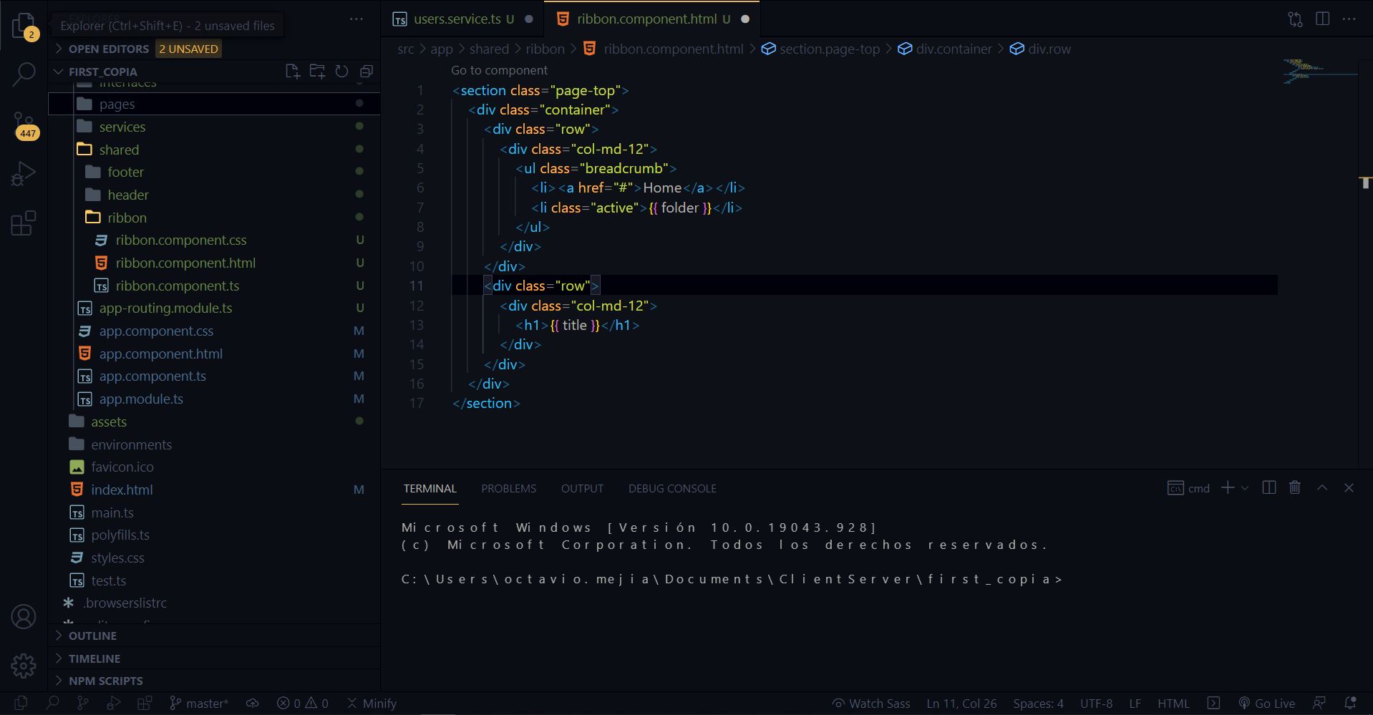Change end of line sequence LF

[x=1135, y=704]
